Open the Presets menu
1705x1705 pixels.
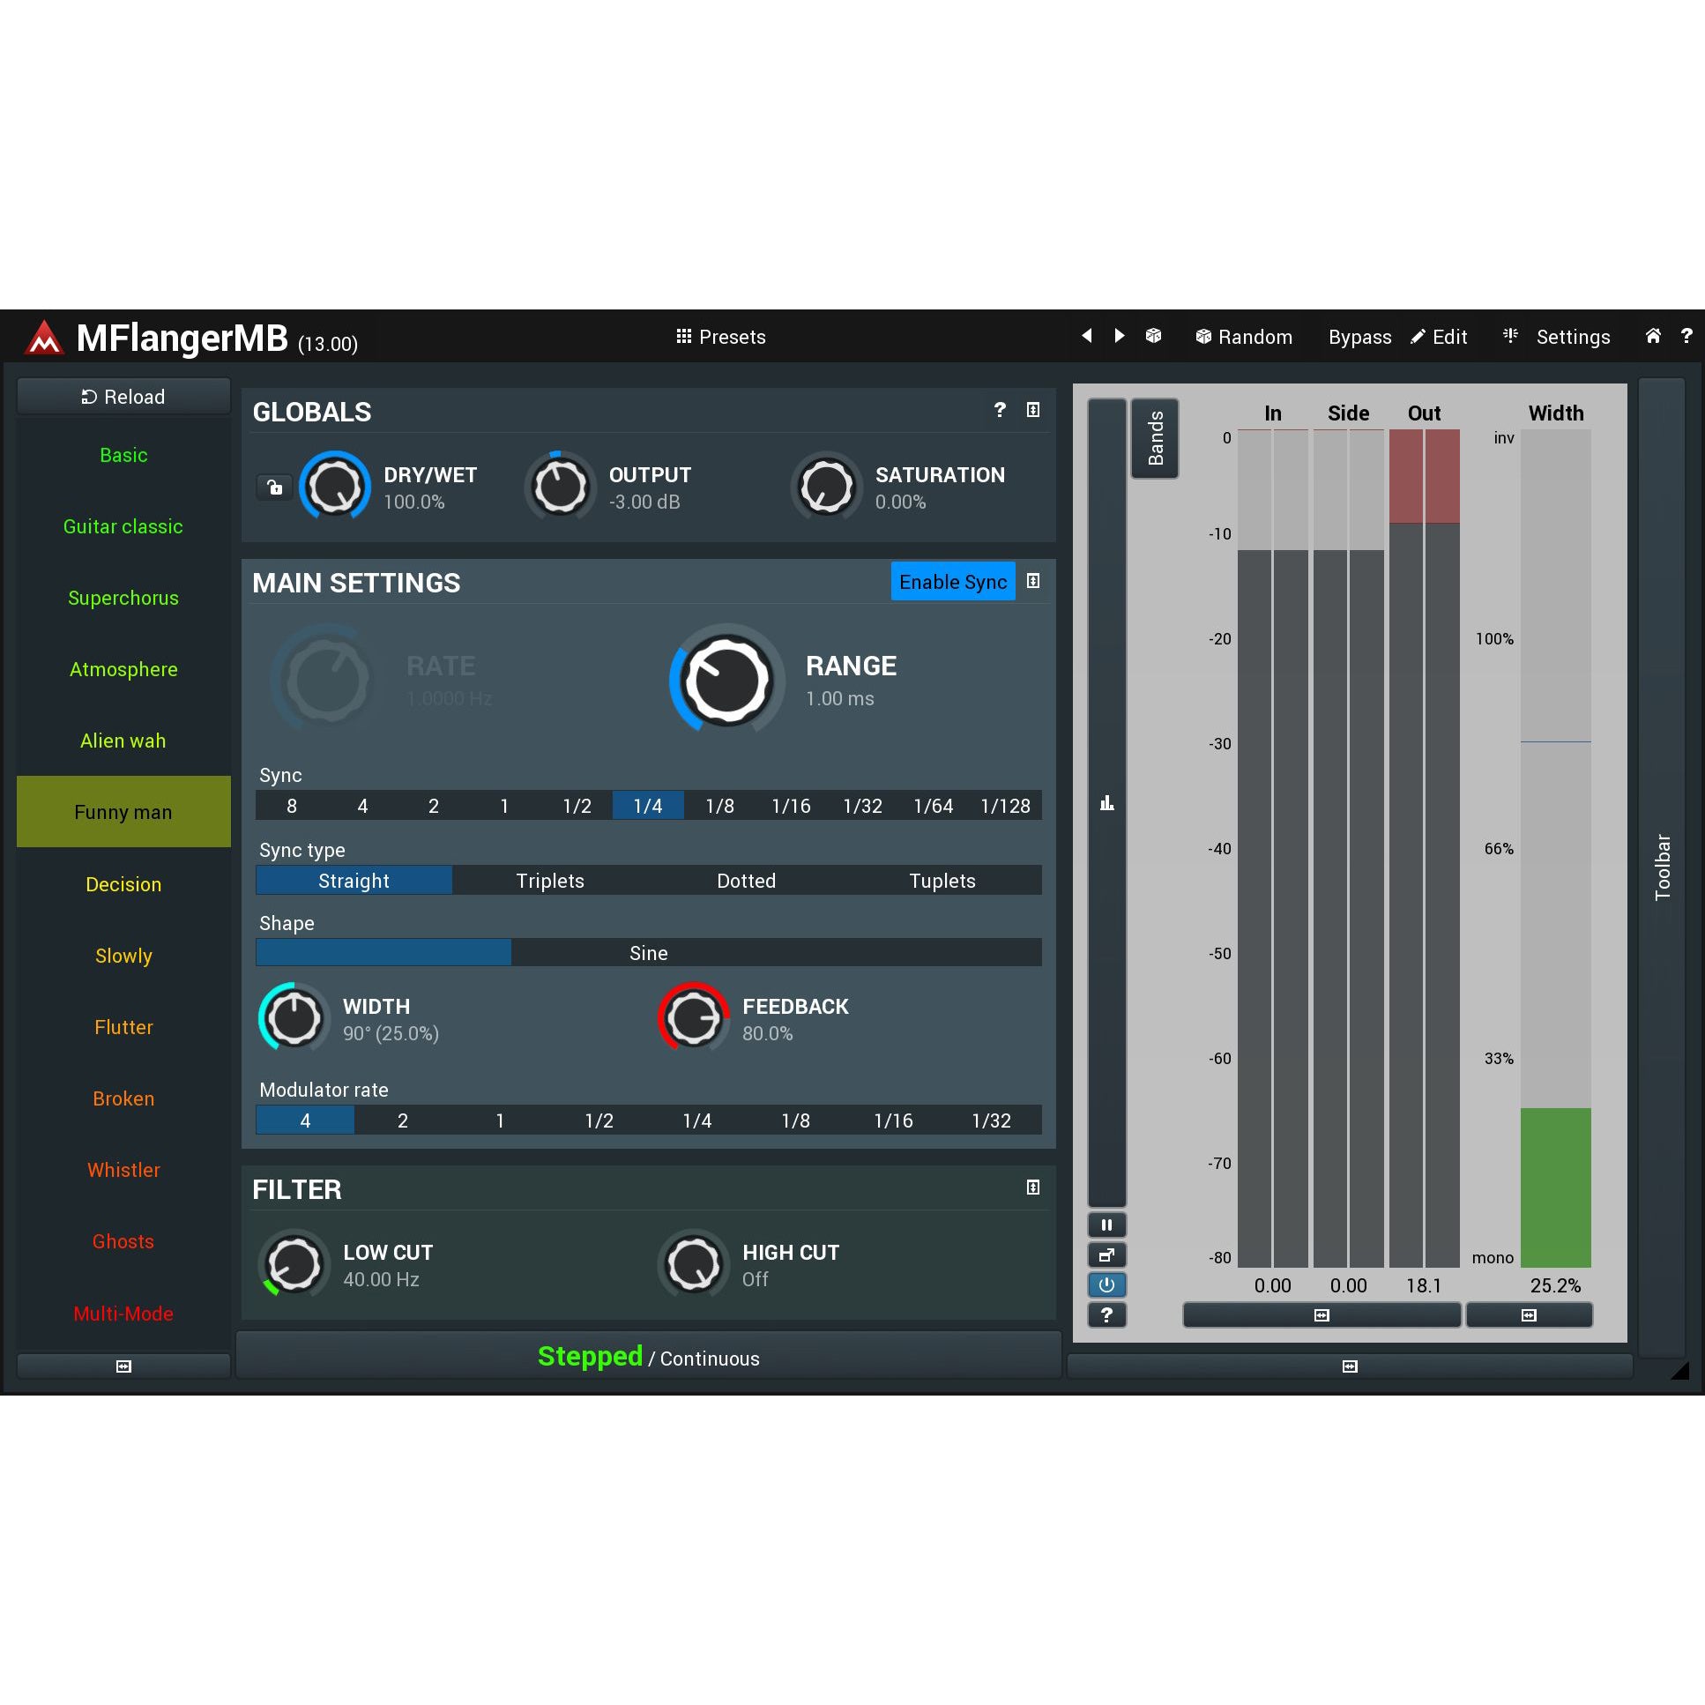[721, 337]
